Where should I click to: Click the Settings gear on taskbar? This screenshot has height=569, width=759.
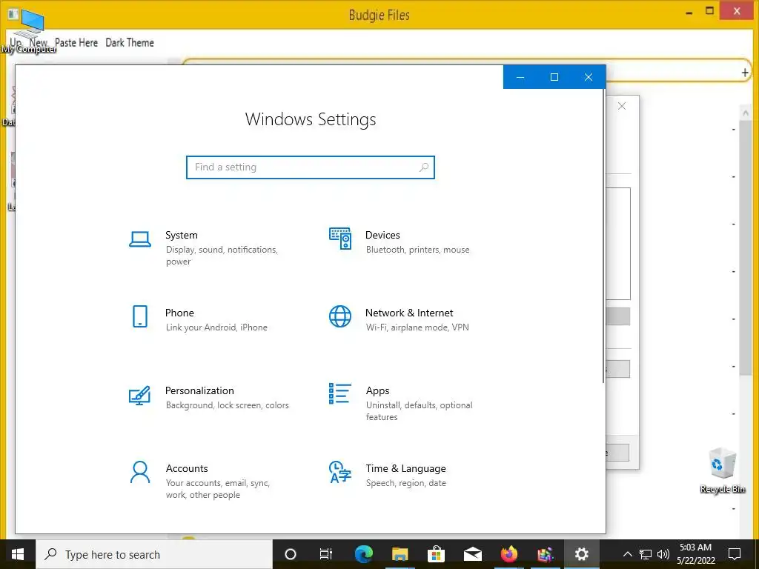click(x=581, y=554)
